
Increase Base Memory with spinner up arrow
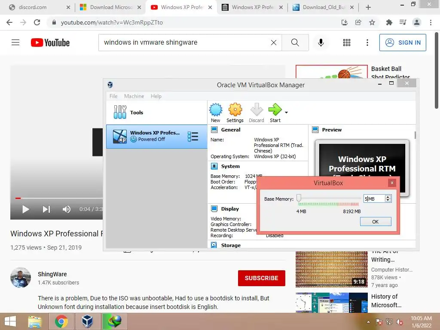[x=388, y=197]
